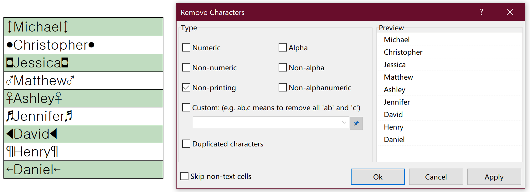Screen dimensions: 530x192
Task: Disable the Non-printing checkbox
Action: point(186,87)
